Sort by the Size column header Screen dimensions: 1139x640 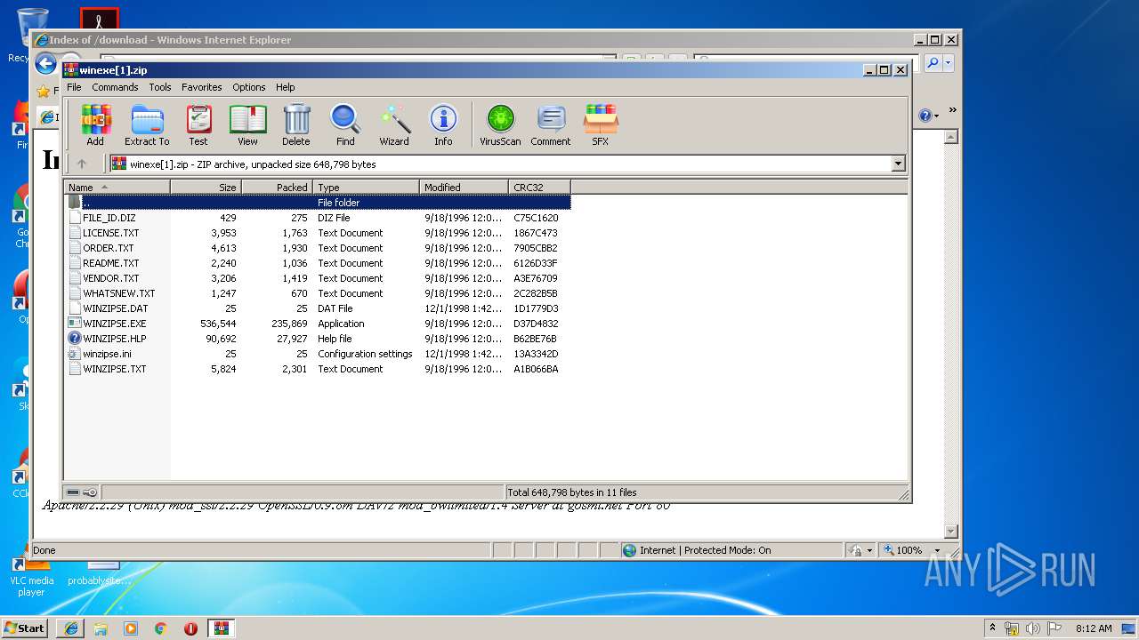click(206, 188)
